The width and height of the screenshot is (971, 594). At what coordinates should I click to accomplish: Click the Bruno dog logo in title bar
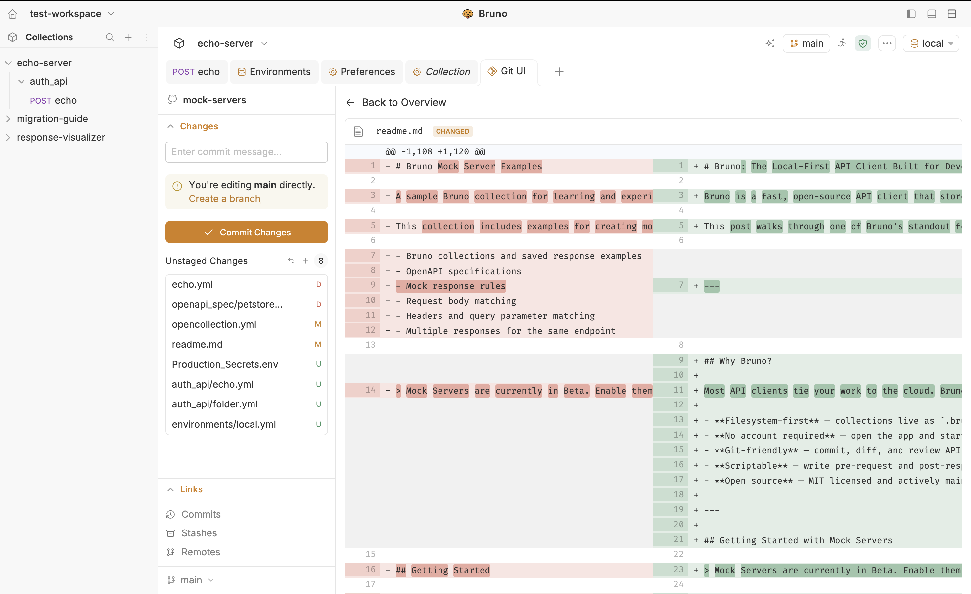coord(467,14)
